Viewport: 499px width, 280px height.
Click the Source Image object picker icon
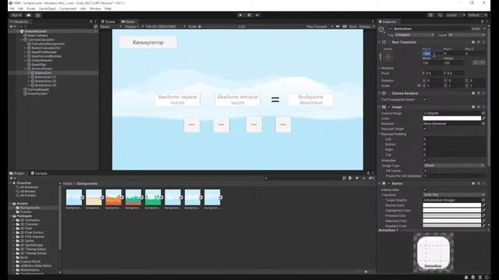[483, 114]
